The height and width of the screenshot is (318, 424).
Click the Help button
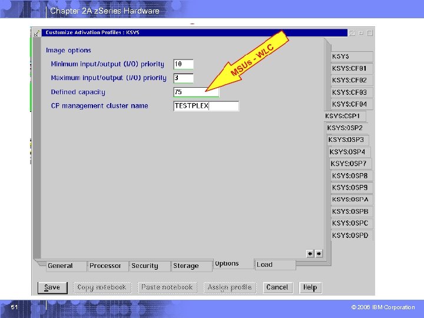click(310, 287)
